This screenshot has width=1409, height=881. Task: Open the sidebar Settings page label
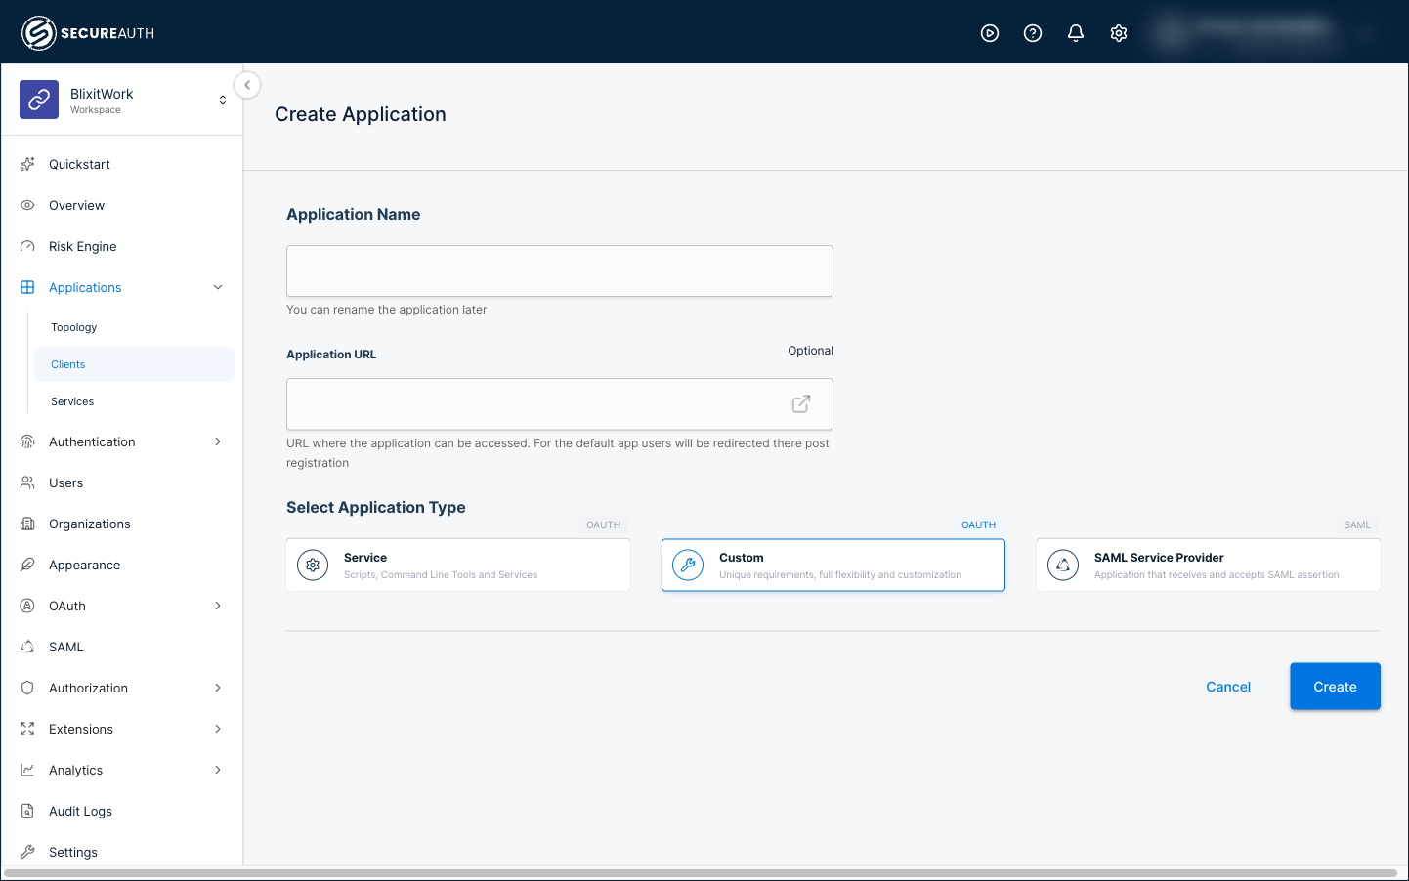(73, 852)
